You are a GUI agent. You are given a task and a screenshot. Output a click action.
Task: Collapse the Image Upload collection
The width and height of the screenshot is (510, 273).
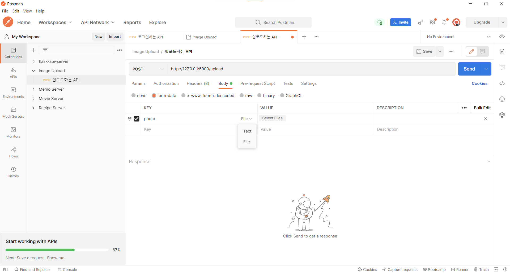point(33,71)
